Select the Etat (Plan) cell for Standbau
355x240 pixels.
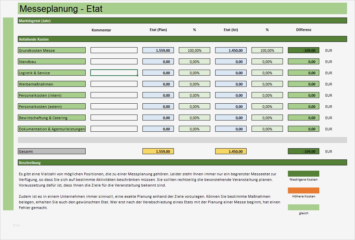(158, 61)
